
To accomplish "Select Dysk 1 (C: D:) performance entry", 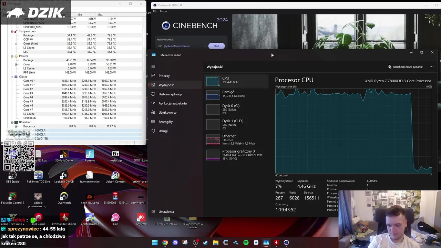I will click(236, 125).
